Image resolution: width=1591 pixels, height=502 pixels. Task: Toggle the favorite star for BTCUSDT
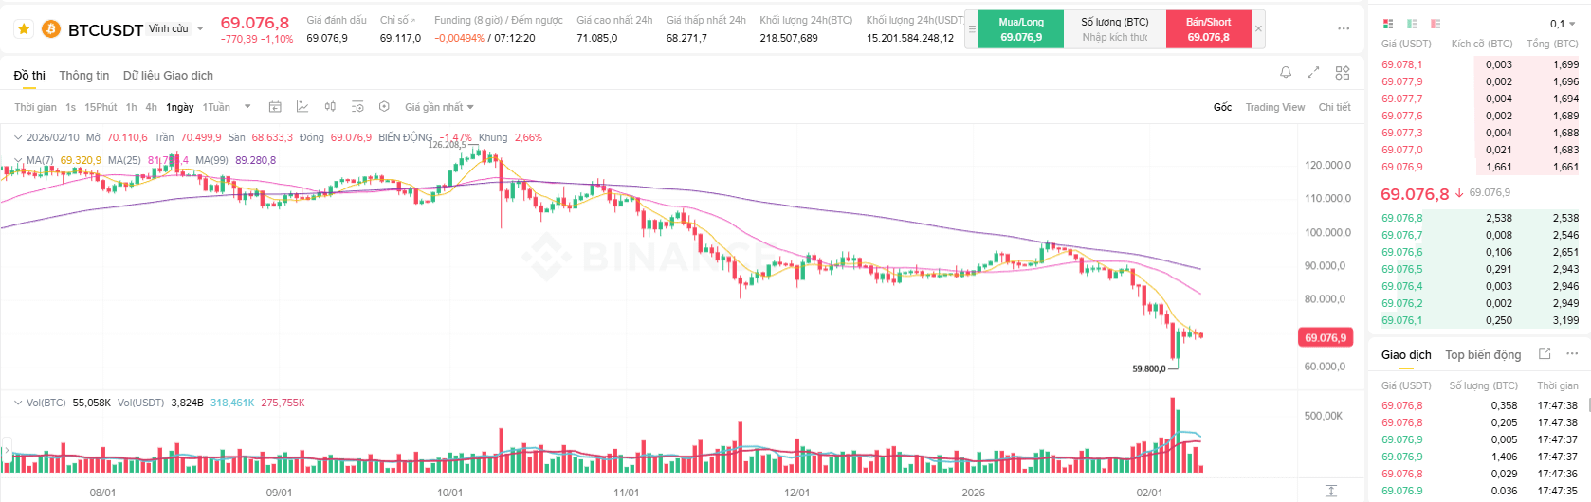(24, 29)
